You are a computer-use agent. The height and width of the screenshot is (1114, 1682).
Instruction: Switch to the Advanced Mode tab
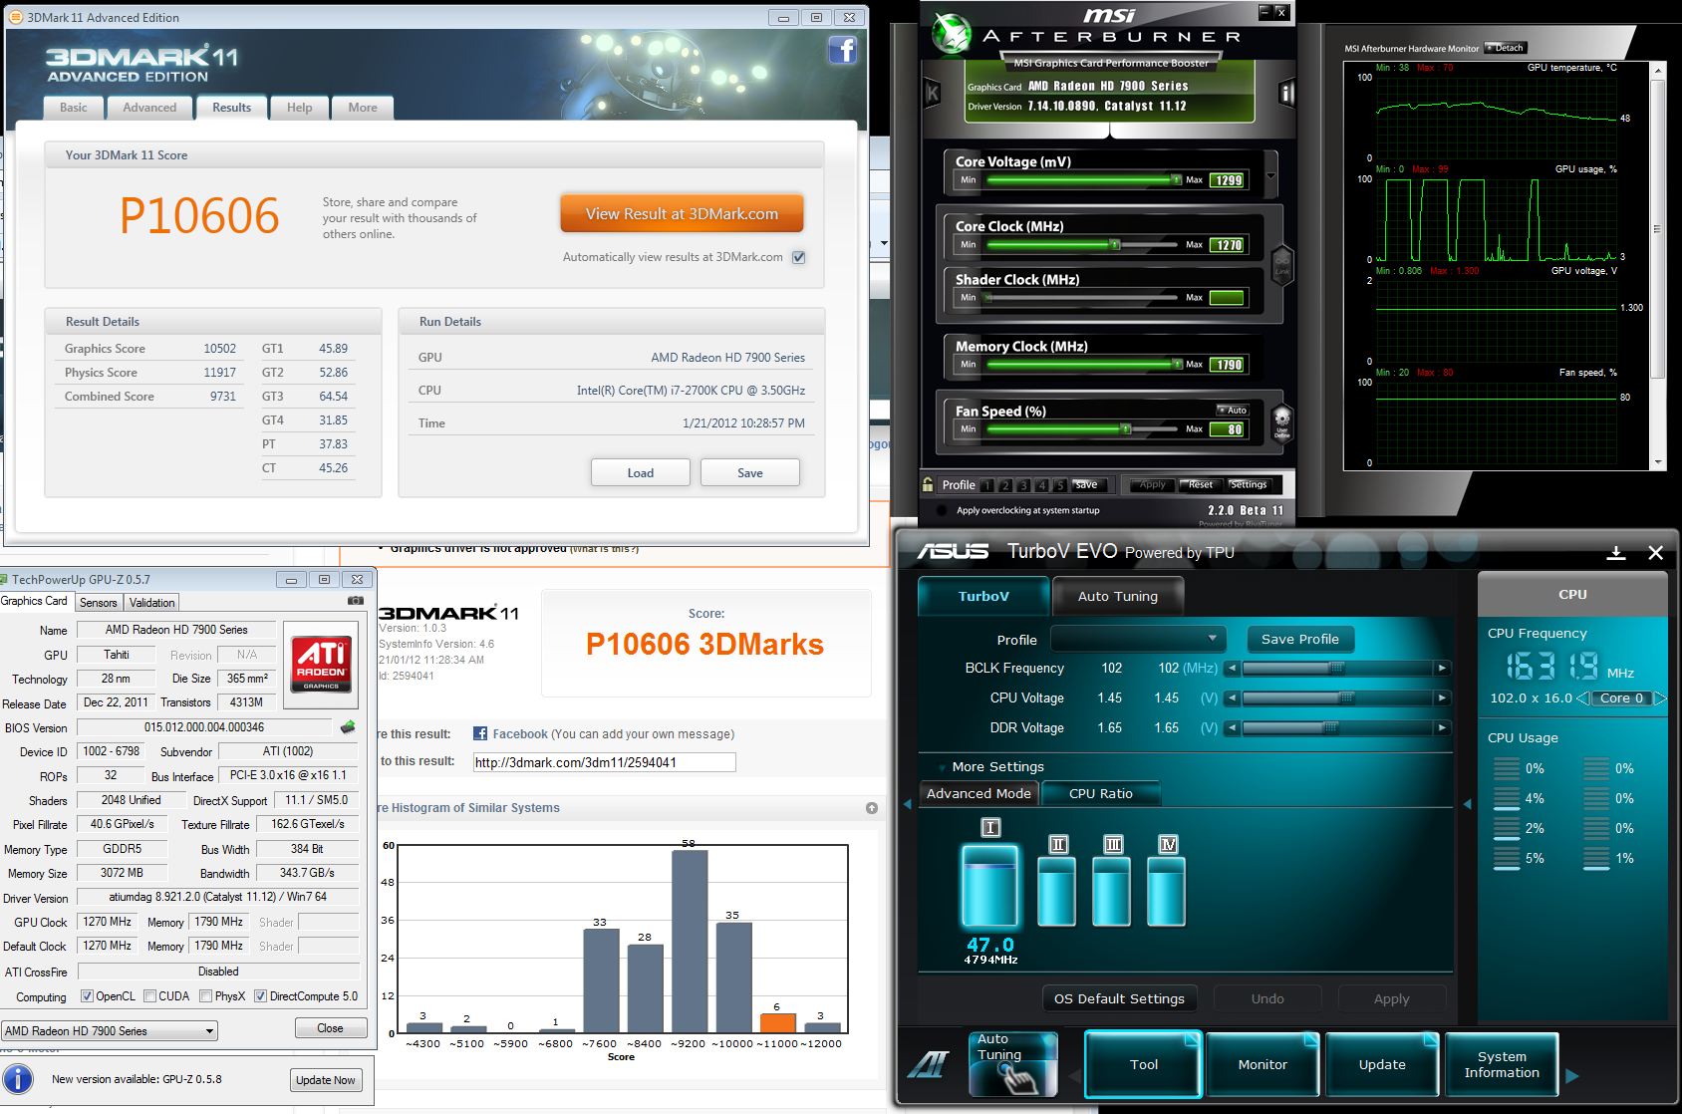(x=979, y=794)
